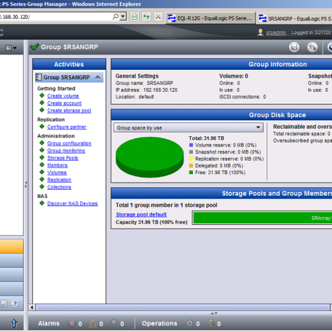
Task: Click the blue Volume reserve legend swatch
Action: coord(191,145)
